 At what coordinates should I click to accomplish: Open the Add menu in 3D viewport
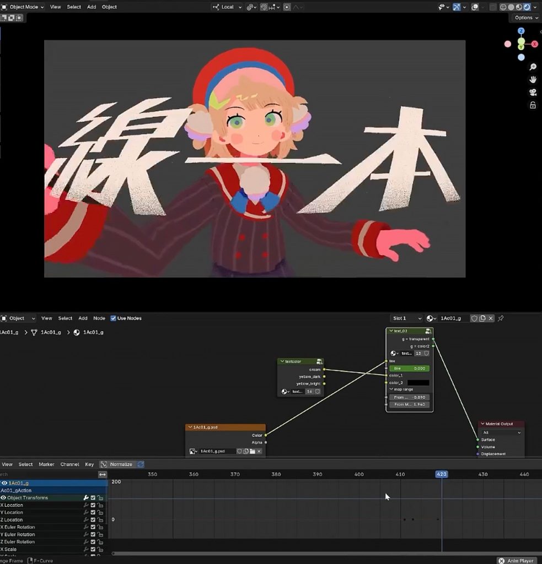(92, 7)
